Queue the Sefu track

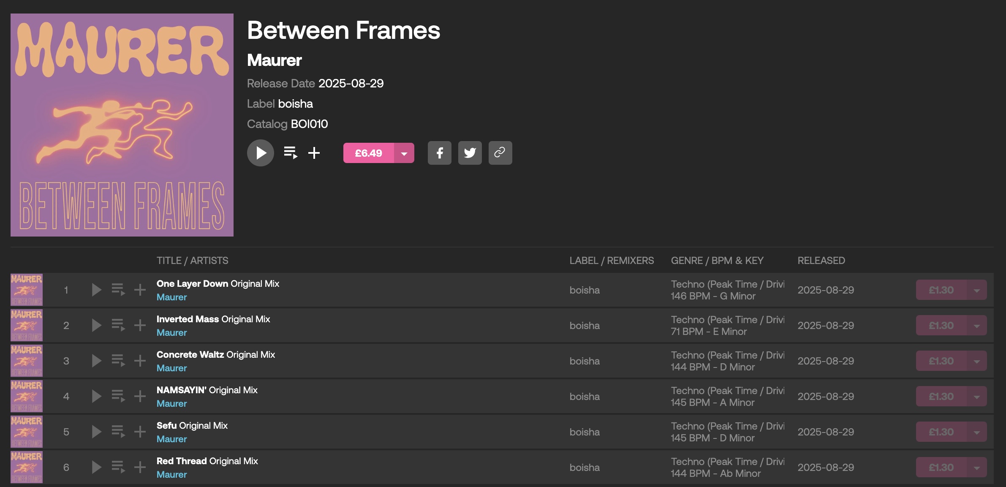coord(118,432)
